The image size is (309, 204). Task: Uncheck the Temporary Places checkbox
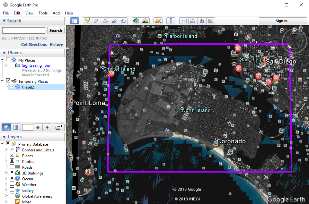(x=8, y=81)
